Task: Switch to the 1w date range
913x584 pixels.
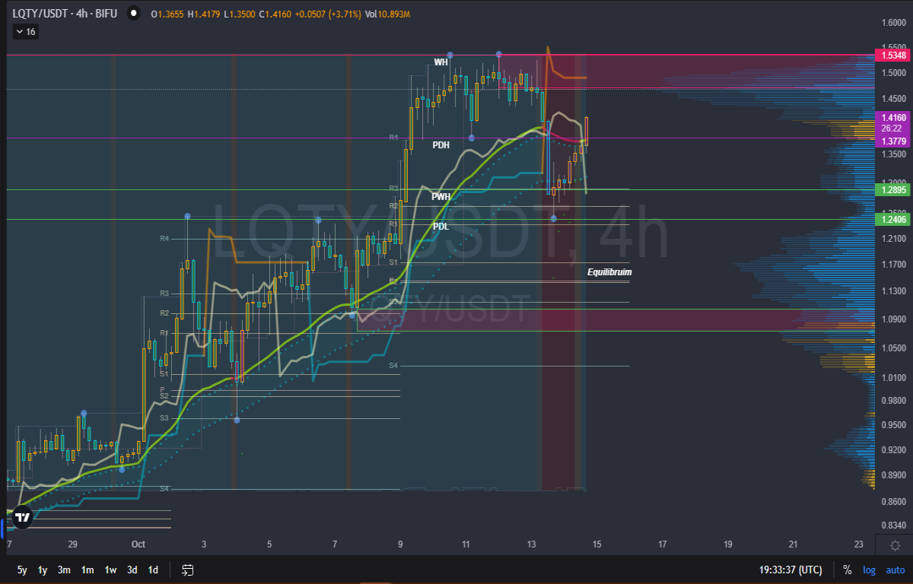Action: 110,570
